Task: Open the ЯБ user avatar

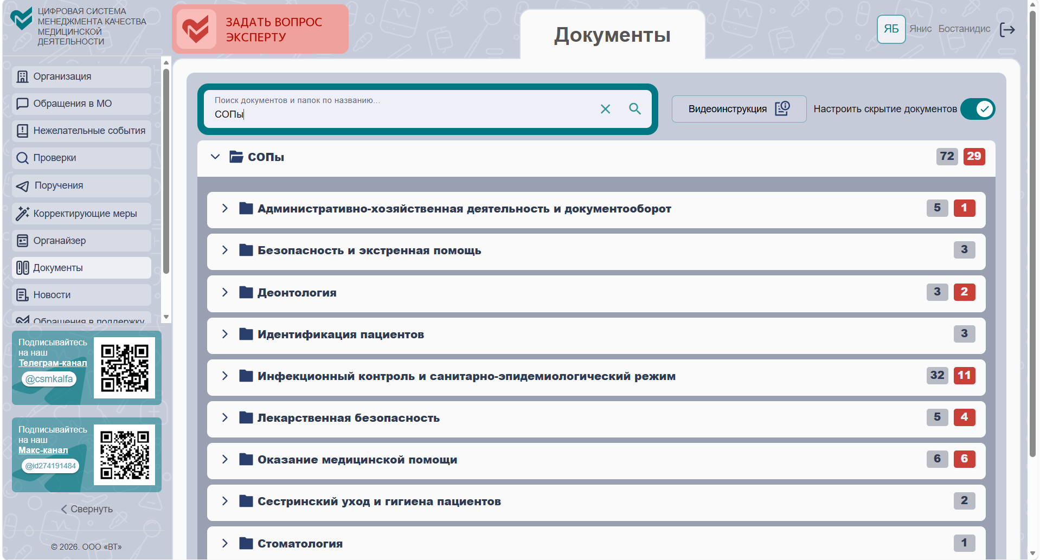Action: coord(891,29)
